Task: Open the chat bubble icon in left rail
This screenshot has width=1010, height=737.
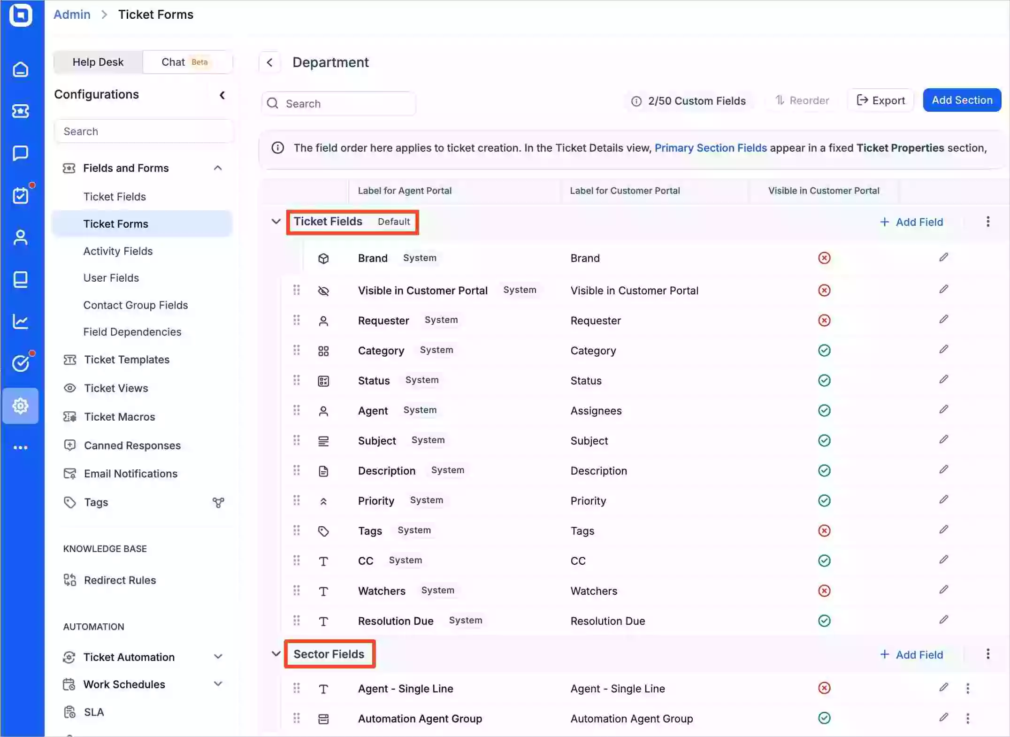Action: [20, 153]
